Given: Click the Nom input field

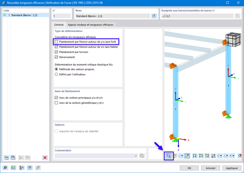Looking at the screenshot, I should click(113, 16).
